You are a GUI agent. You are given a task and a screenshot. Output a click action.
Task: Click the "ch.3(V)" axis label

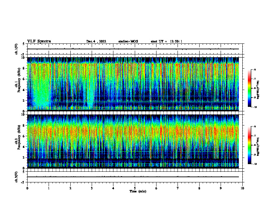pos(17,177)
